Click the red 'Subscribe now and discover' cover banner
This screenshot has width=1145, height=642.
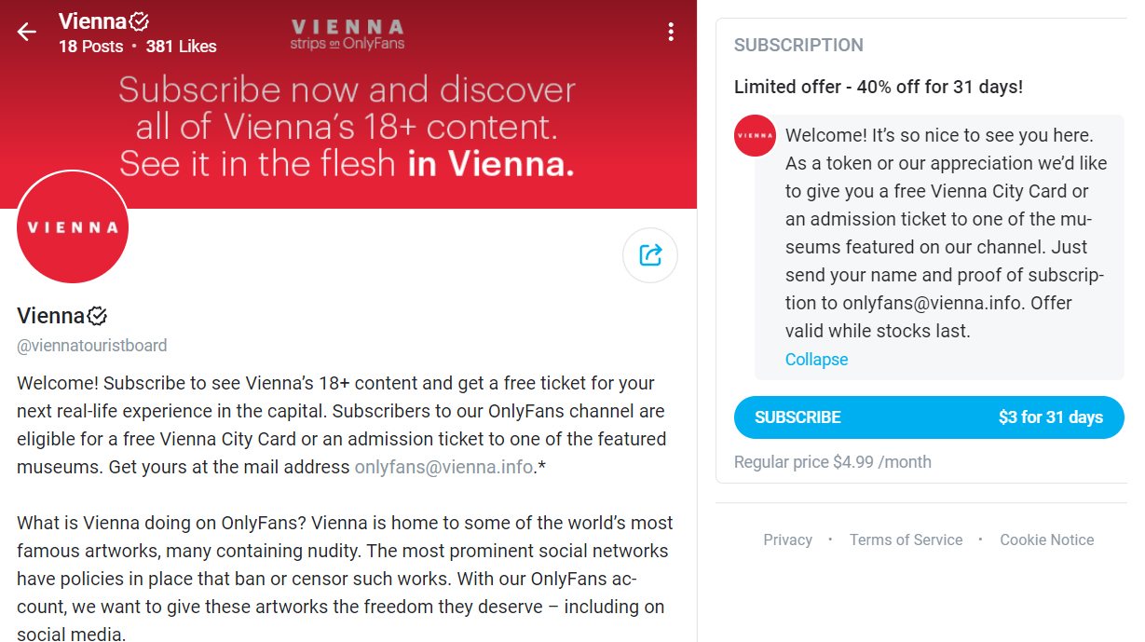click(x=347, y=127)
